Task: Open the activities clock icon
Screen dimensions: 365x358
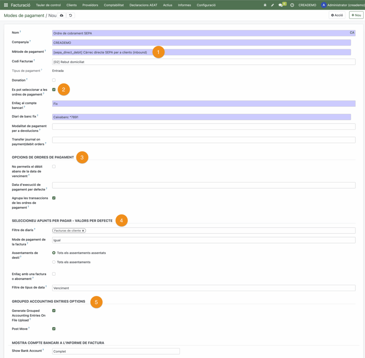Action: tap(292, 5)
